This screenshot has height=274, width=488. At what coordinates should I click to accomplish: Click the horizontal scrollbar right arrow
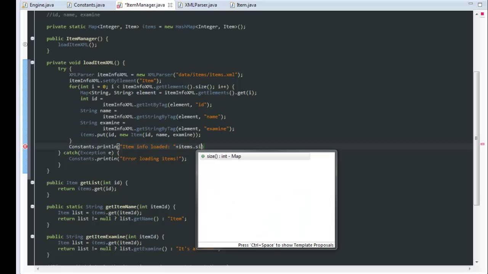(470, 269)
